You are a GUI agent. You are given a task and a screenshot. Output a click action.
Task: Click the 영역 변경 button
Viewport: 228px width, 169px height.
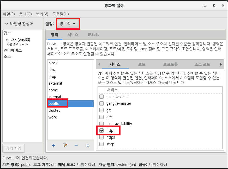coord(14,148)
